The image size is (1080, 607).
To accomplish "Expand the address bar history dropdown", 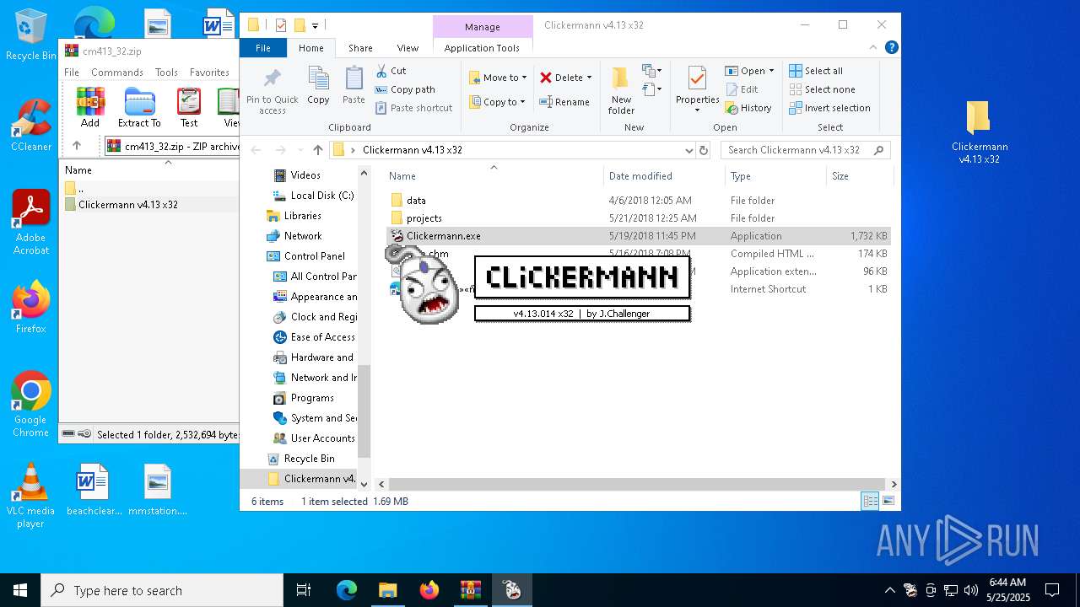I will pos(689,150).
